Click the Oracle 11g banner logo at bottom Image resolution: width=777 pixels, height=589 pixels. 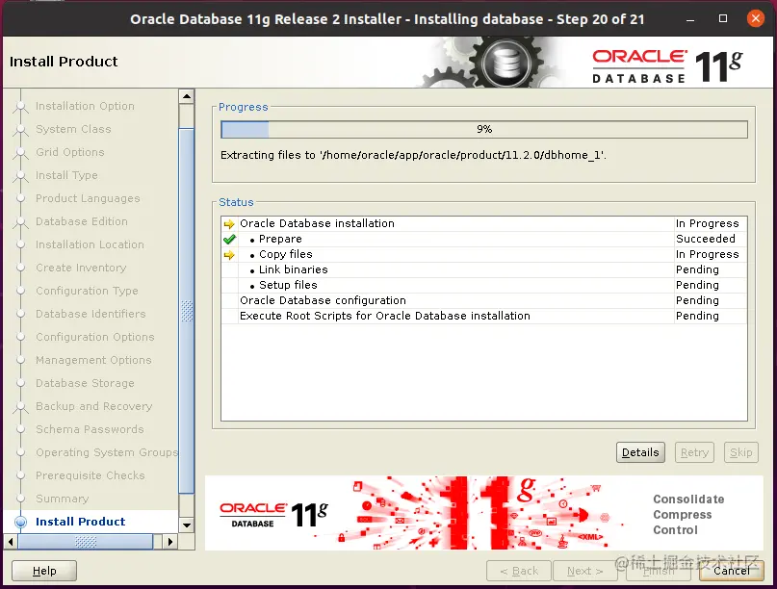coord(273,515)
